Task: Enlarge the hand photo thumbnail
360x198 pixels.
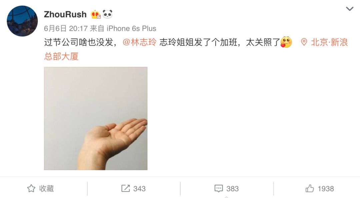Action: click(x=96, y=118)
